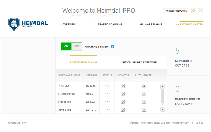Click the software list scrollbar thumb

pyautogui.click(x=162, y=96)
